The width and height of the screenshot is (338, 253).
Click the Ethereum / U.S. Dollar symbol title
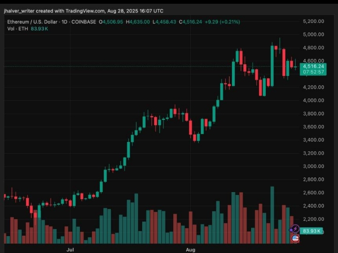(x=32, y=22)
